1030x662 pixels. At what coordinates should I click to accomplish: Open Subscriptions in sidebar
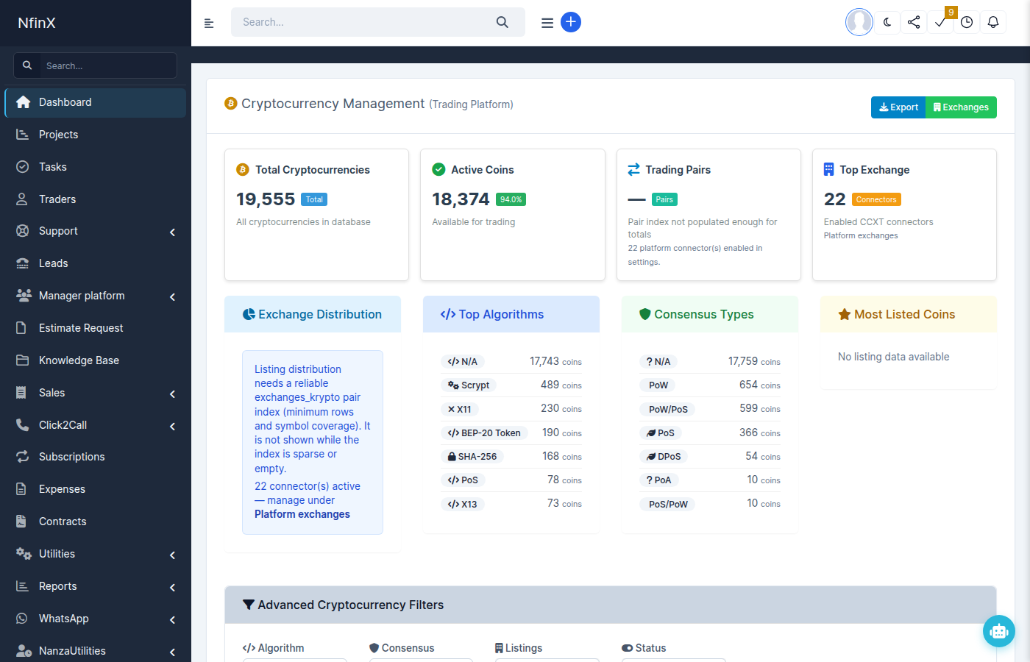point(95,457)
